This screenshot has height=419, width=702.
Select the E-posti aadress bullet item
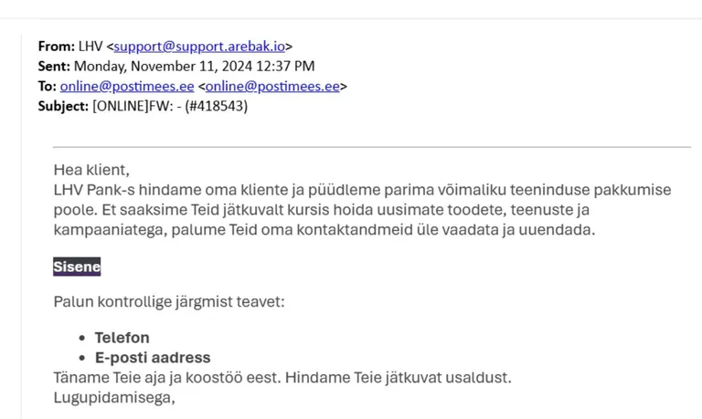pos(153,358)
